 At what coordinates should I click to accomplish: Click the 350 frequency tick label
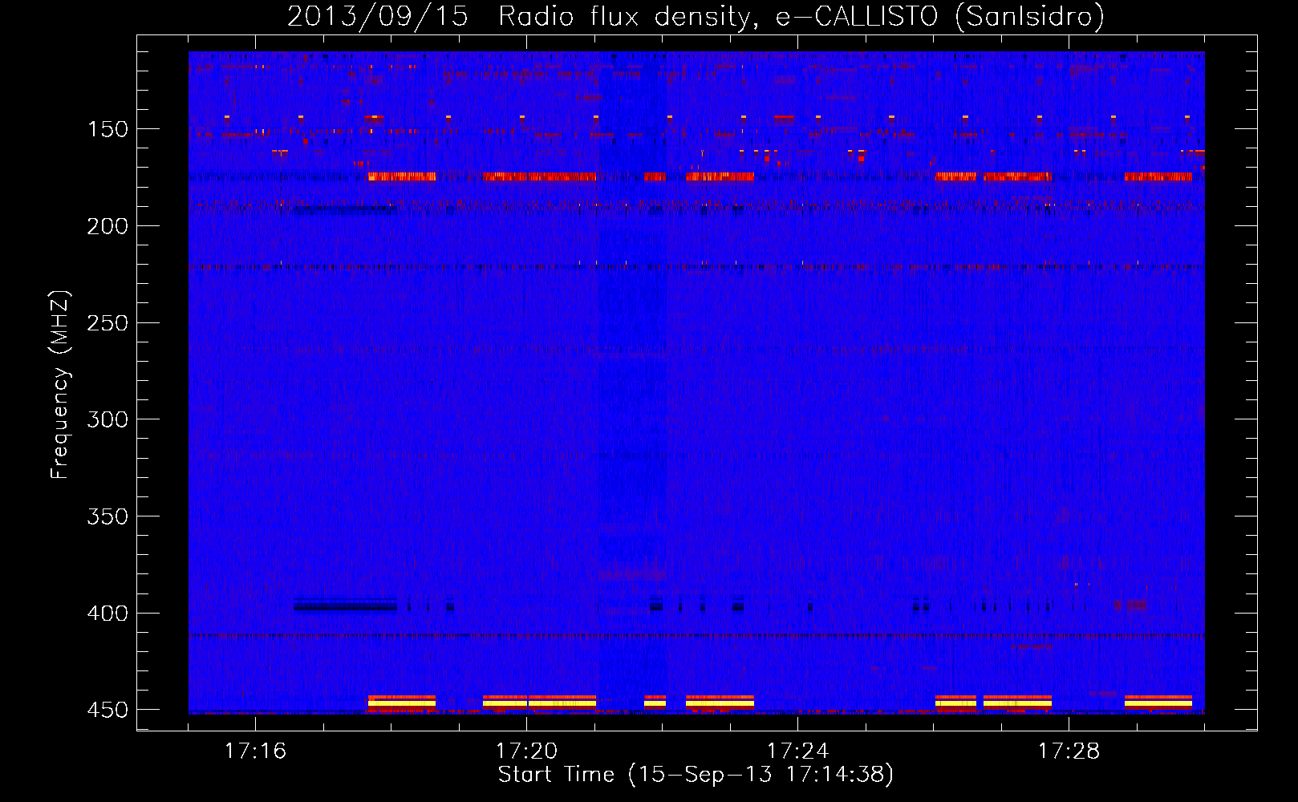[107, 516]
